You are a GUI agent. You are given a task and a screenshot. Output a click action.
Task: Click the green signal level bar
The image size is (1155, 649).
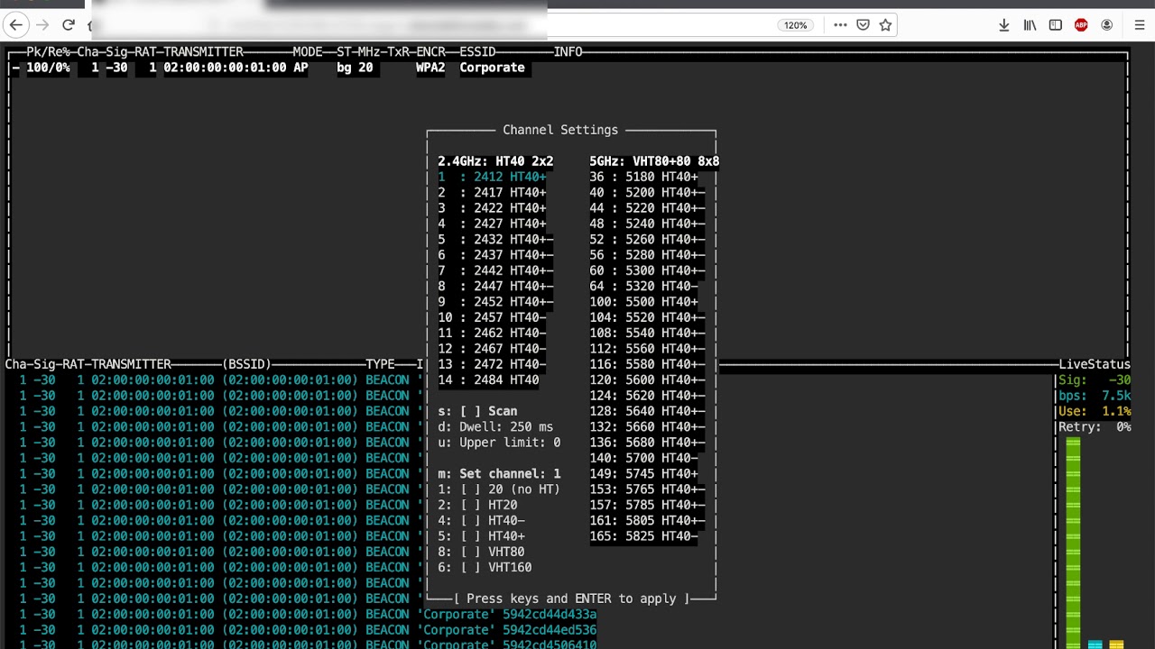(x=1073, y=543)
